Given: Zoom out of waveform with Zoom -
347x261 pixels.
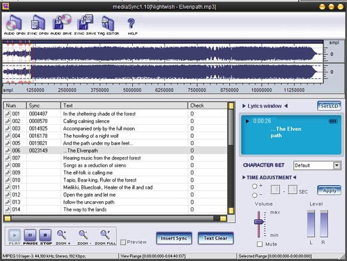Looking at the screenshot, I should [x=84, y=237].
